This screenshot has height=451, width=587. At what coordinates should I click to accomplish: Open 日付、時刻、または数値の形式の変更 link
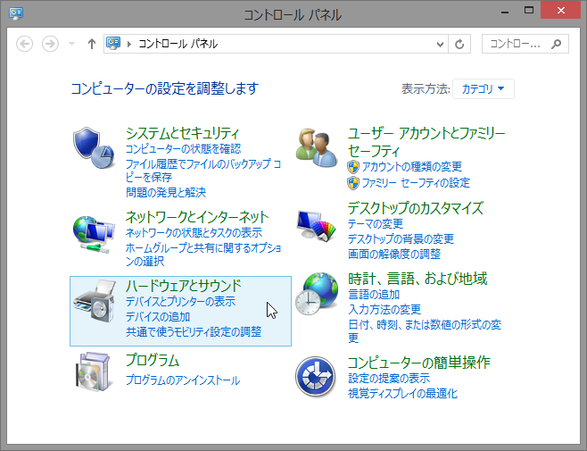pos(425,331)
